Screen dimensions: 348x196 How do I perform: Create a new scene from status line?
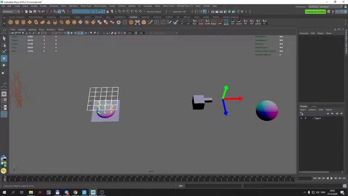click(27, 11)
